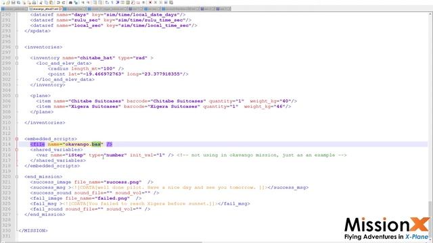The width and height of the screenshot is (433, 243).
Task: Click line number 296 in the margin
Action: [x=6, y=47]
